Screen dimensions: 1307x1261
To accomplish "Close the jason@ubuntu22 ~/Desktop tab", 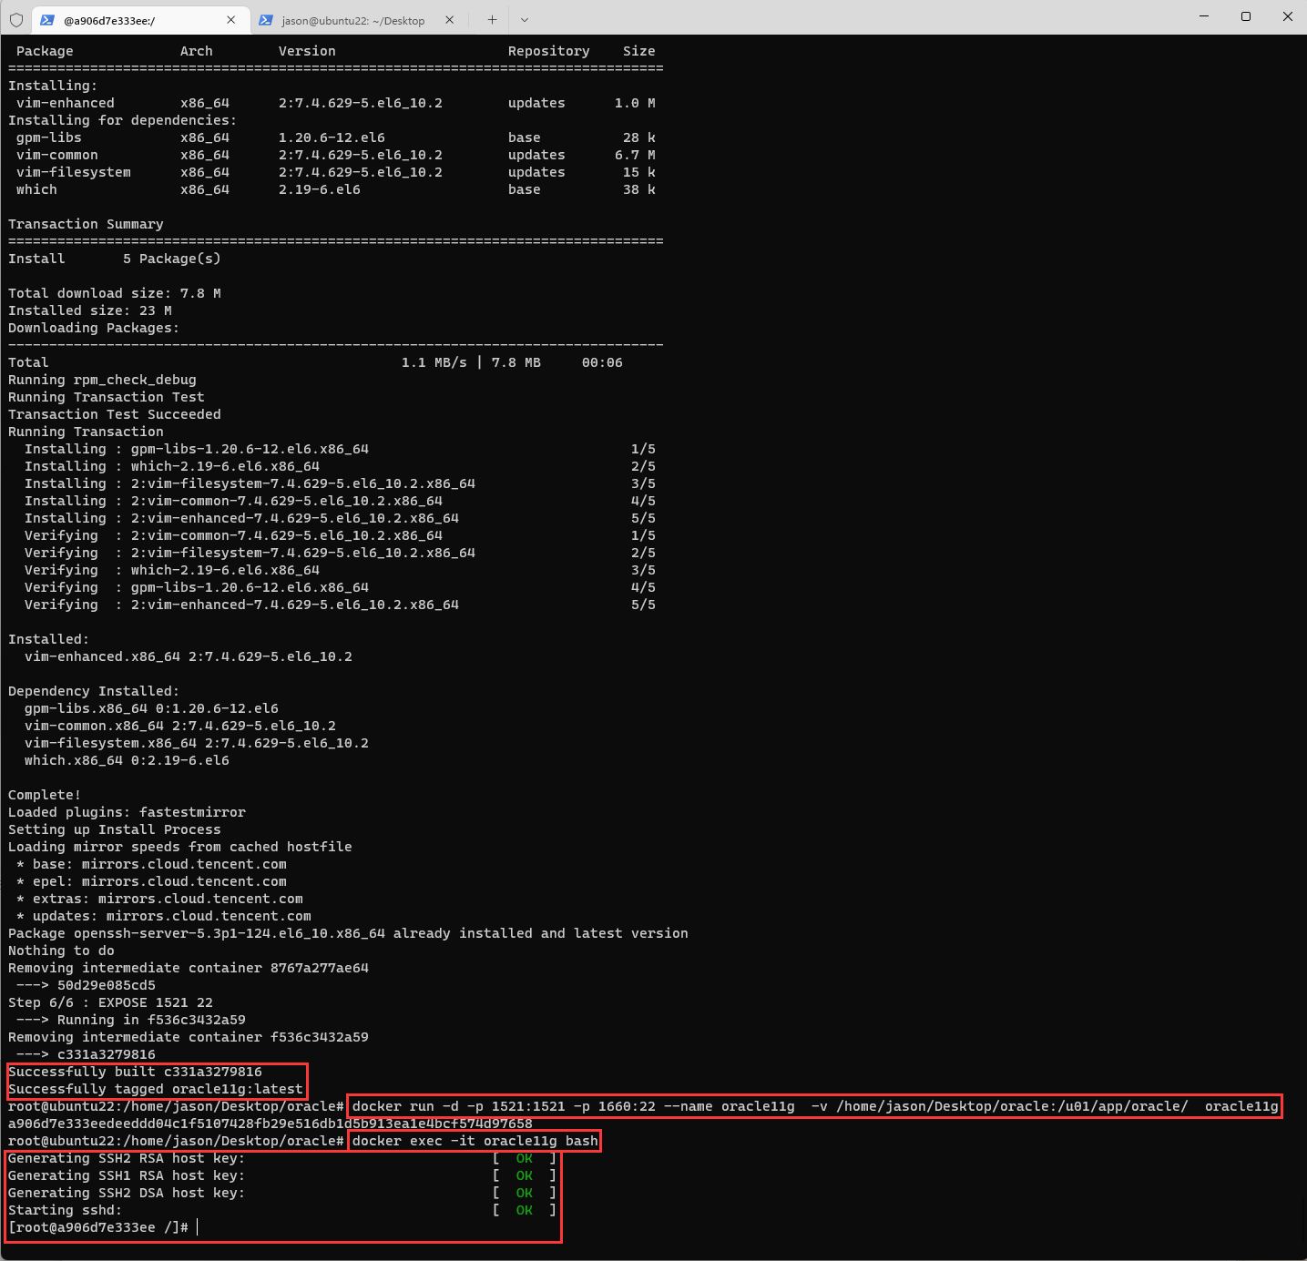I will click(449, 20).
